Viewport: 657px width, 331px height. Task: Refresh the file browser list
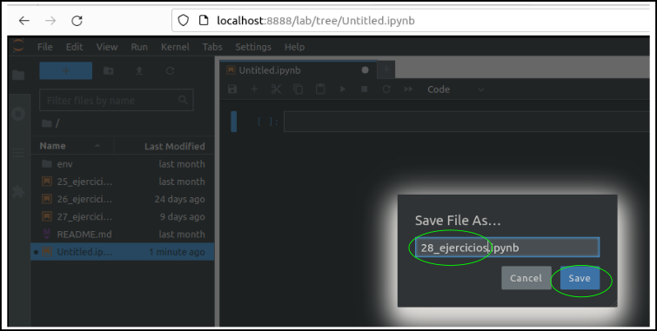tap(170, 70)
